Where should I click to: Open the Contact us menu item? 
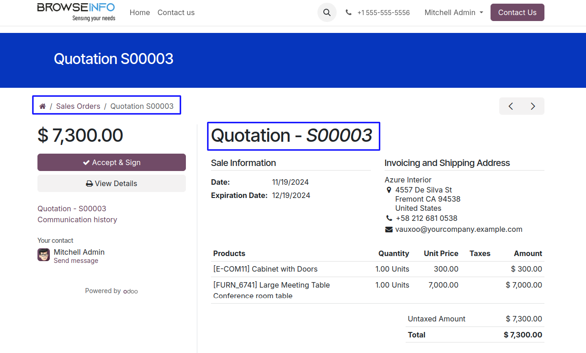coord(176,13)
